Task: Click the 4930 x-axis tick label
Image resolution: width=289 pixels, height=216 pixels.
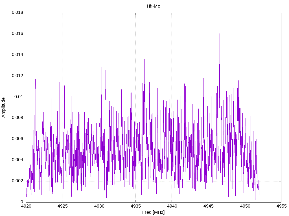Action: click(99, 206)
